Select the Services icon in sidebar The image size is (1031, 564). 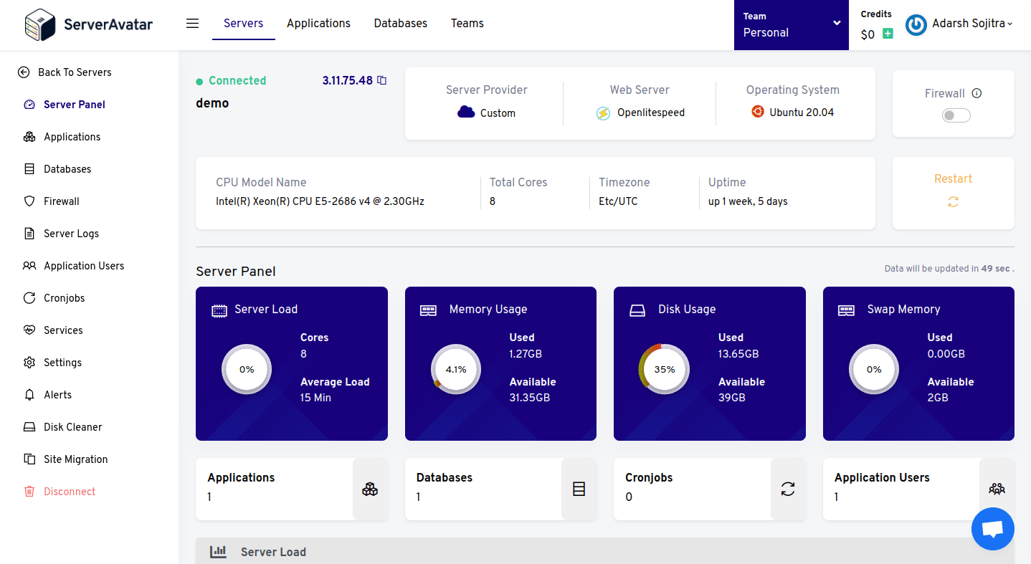click(x=29, y=330)
